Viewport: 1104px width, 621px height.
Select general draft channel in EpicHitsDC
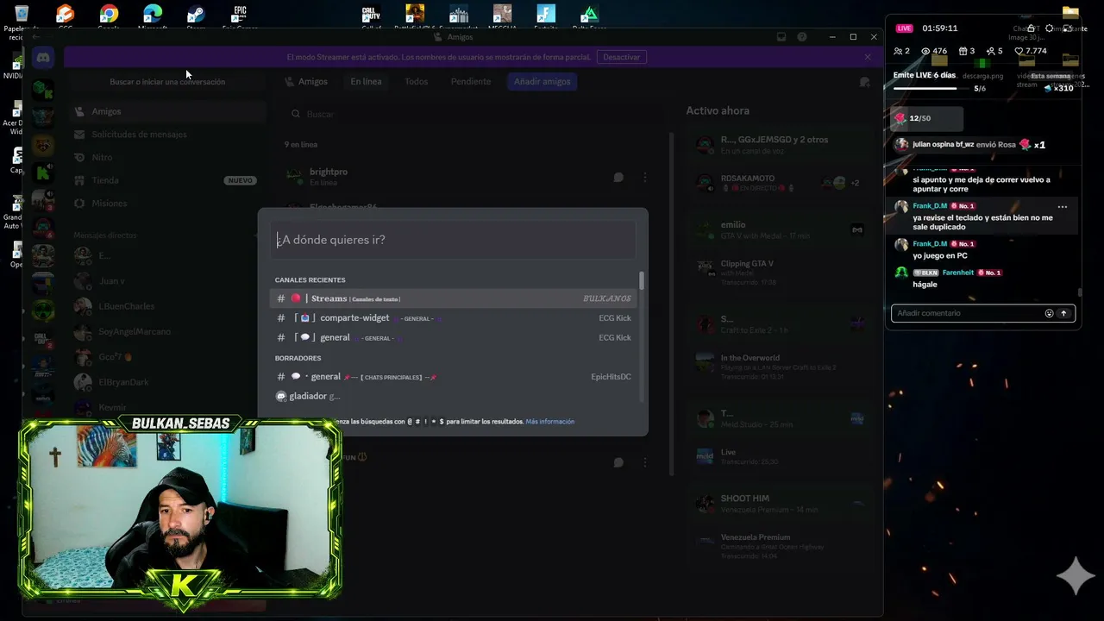455,377
